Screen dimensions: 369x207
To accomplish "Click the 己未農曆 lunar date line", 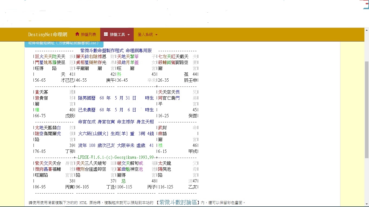I will 116,110.
